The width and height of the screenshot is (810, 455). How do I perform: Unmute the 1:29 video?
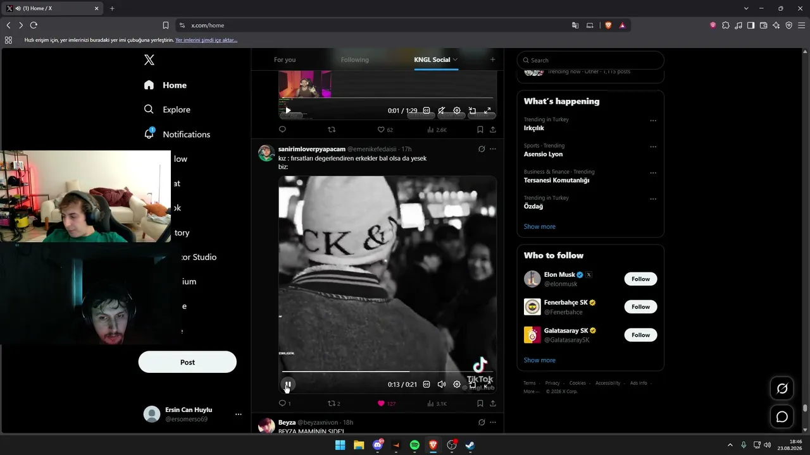[442, 111]
